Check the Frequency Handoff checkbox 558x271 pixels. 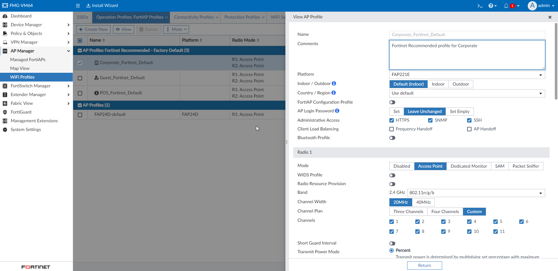pyautogui.click(x=392, y=129)
